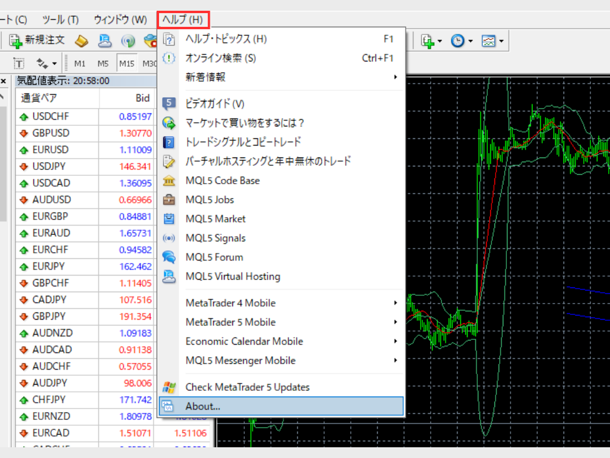Click the trade signals book icon

pyautogui.click(x=169, y=142)
